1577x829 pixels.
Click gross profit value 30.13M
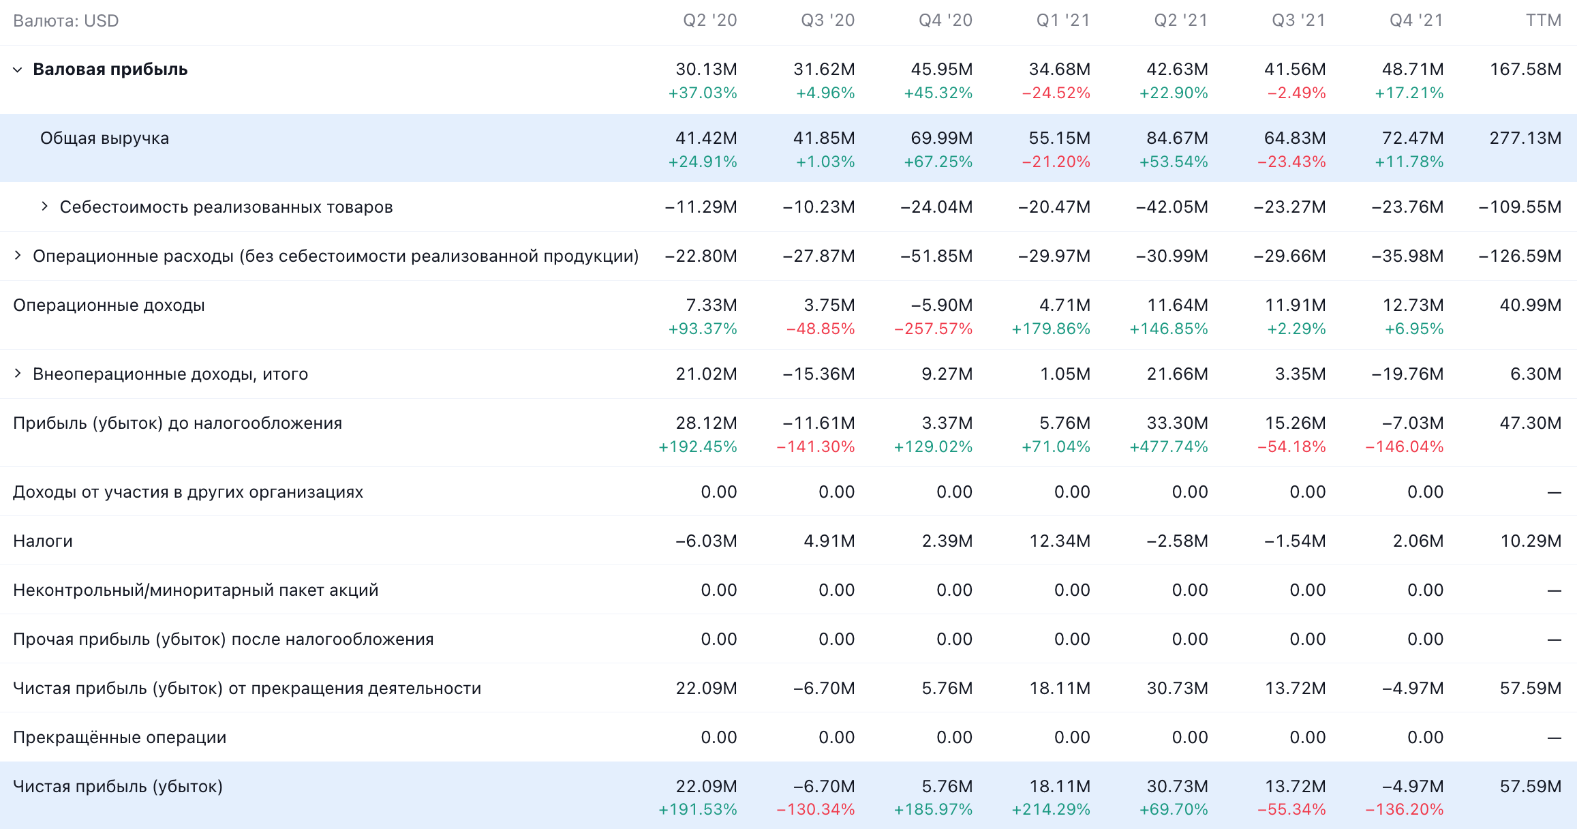pos(706,70)
